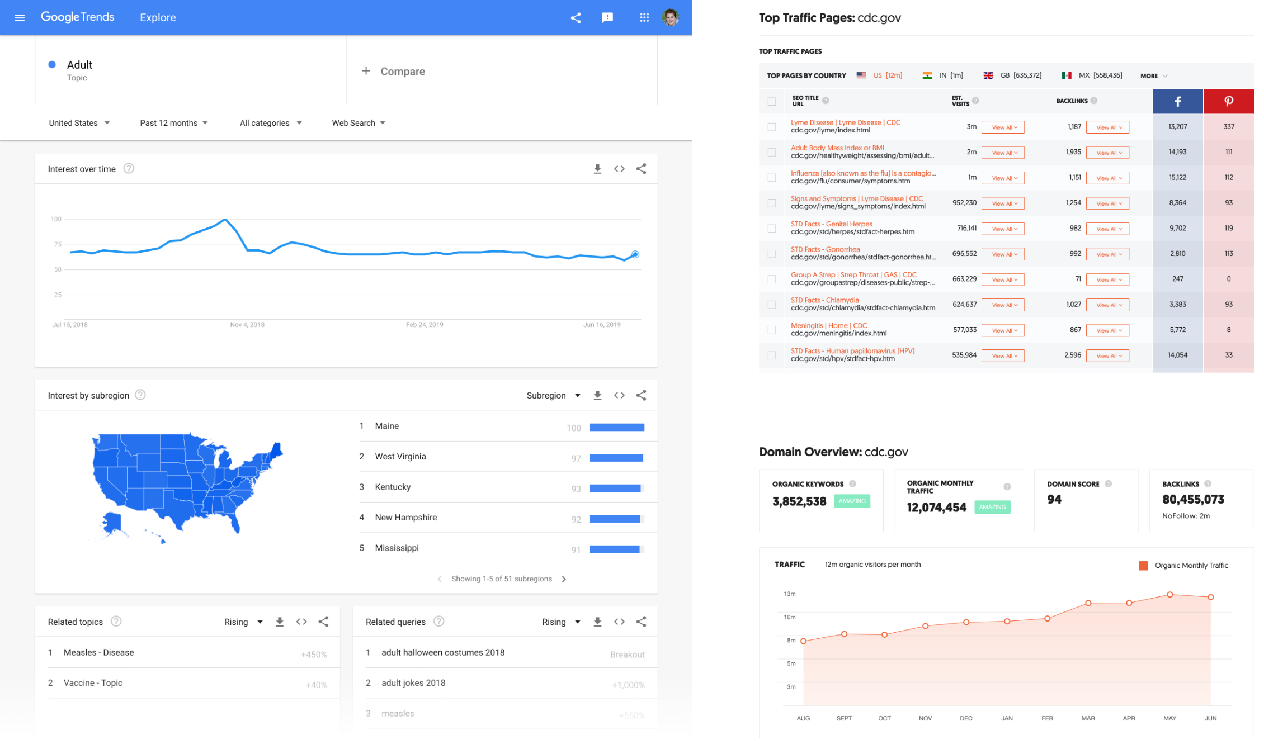
Task: Open the Measles - Disease related topic
Action: pyautogui.click(x=98, y=652)
